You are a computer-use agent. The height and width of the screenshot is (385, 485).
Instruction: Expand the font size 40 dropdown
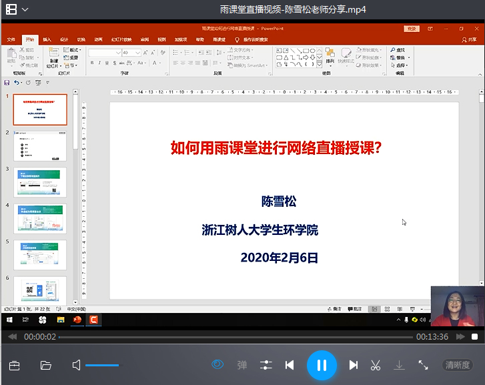(137, 53)
